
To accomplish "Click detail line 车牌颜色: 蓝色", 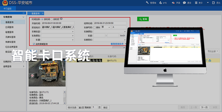I will pos(36,95).
